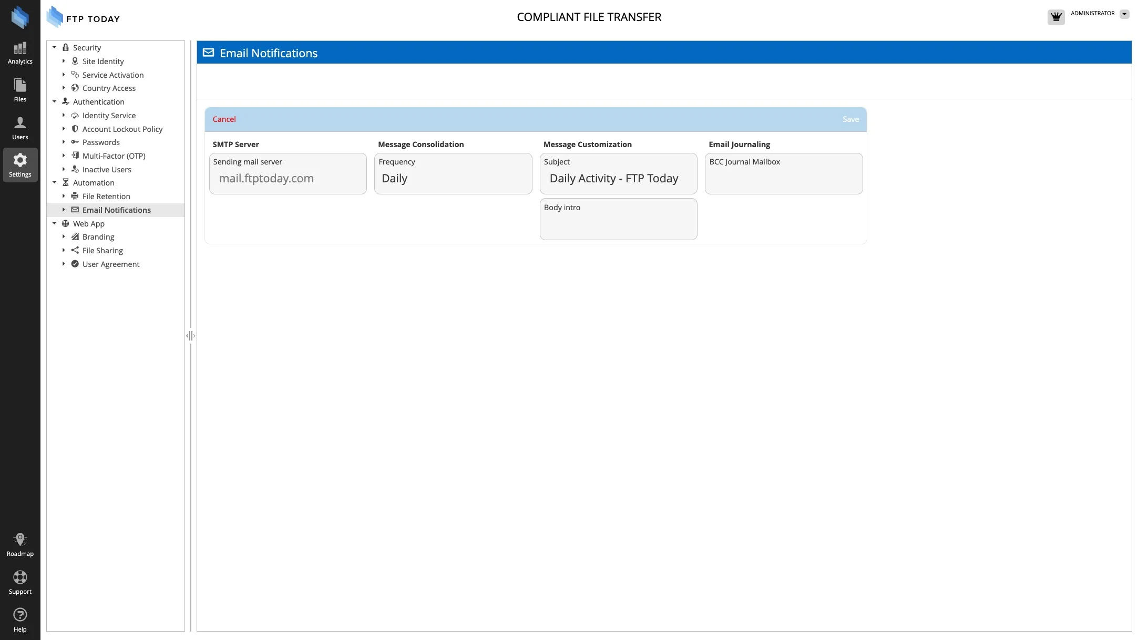The width and height of the screenshot is (1138, 640).
Task: Go to Users section icon
Action: pyautogui.click(x=20, y=128)
